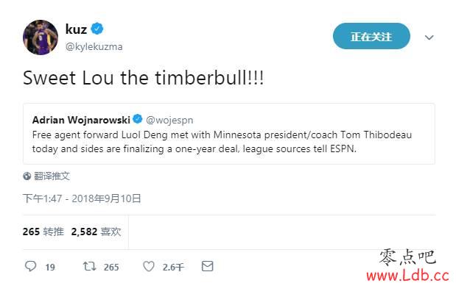
Task: Send via direct message envelope icon
Action: click(x=207, y=266)
